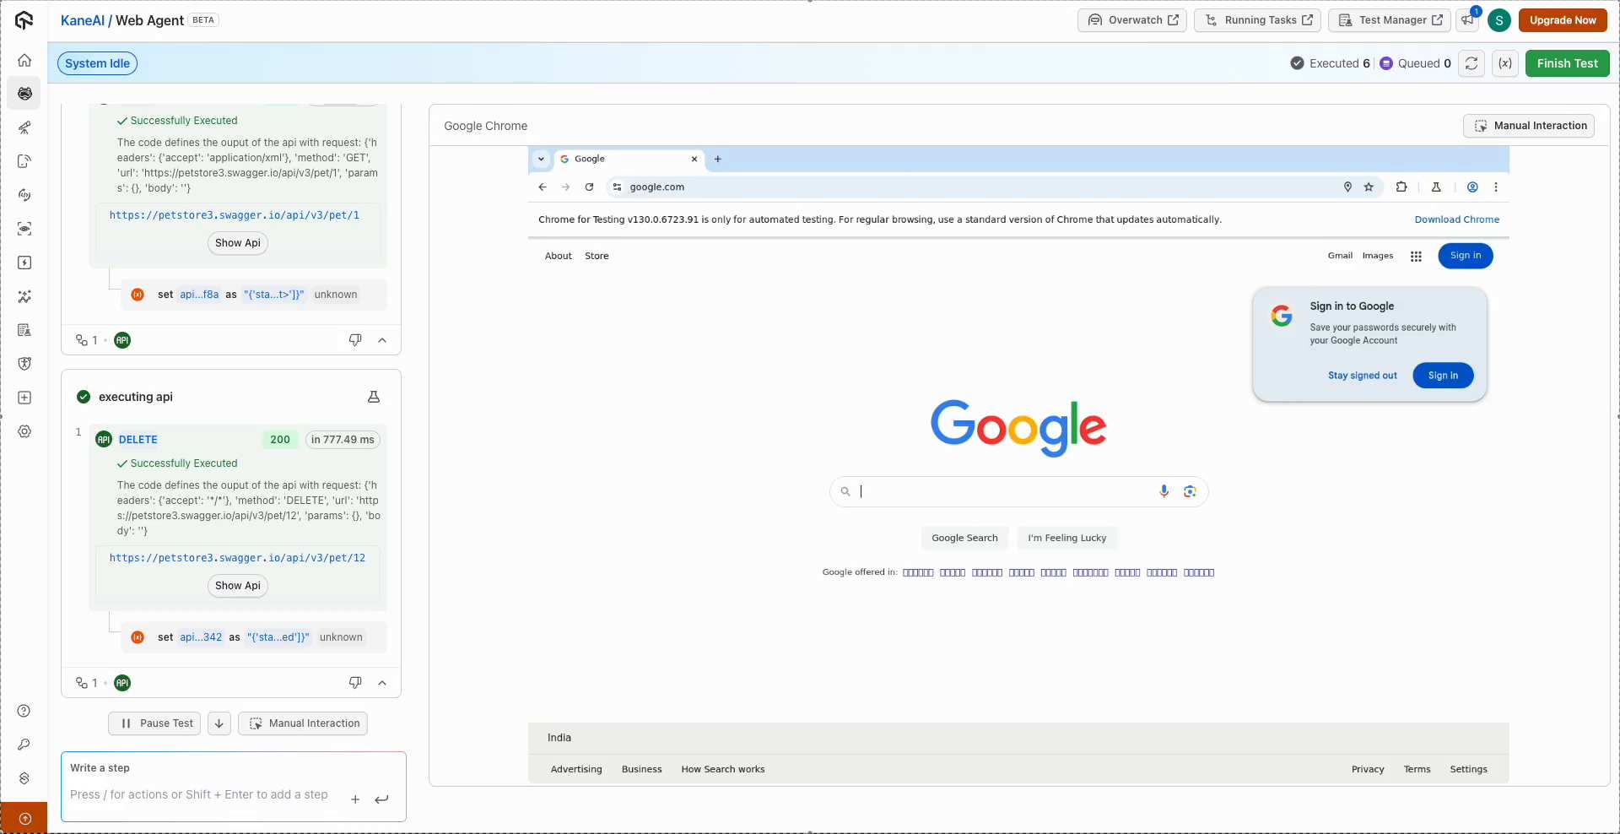Start Manual Interaction from the browser header icon
Image resolution: width=1620 pixels, height=834 pixels.
coord(1529,125)
